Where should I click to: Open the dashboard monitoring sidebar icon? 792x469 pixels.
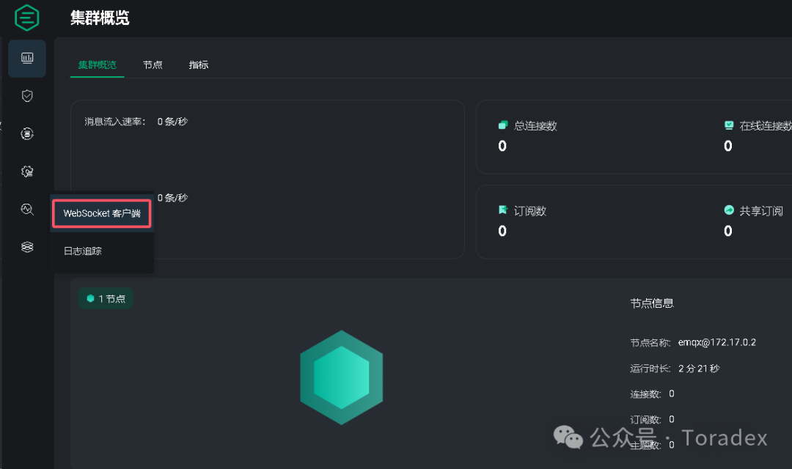[x=27, y=58]
